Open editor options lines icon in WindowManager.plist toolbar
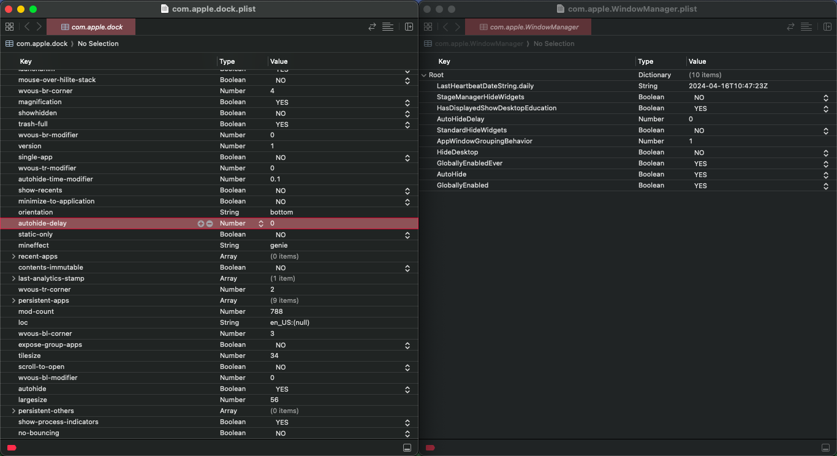 [806, 27]
